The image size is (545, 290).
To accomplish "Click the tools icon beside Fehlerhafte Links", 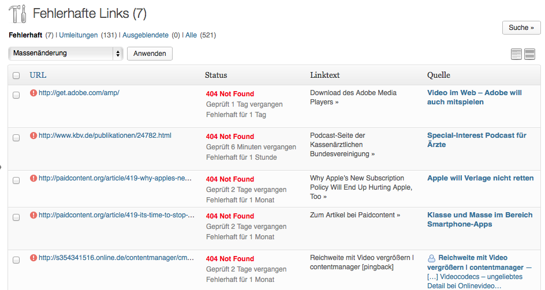I will click(x=17, y=13).
